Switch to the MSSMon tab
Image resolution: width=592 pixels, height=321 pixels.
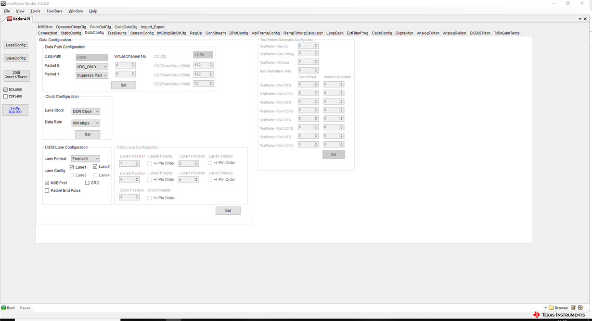pos(45,27)
